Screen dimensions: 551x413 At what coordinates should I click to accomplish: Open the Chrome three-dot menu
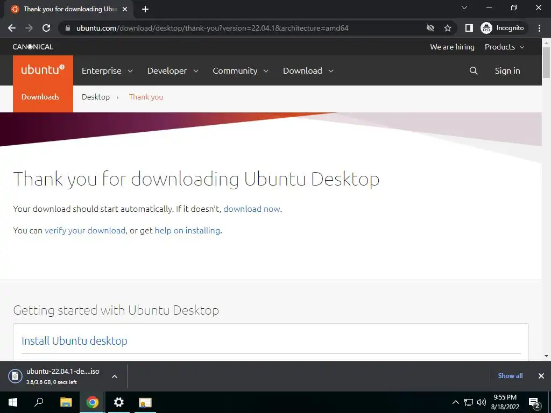[x=539, y=28]
